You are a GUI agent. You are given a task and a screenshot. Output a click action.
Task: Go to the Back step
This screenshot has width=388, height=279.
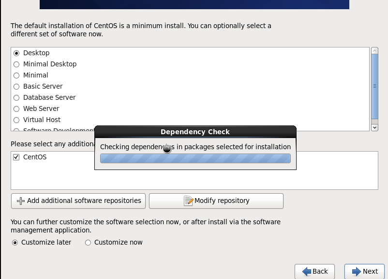(314, 272)
